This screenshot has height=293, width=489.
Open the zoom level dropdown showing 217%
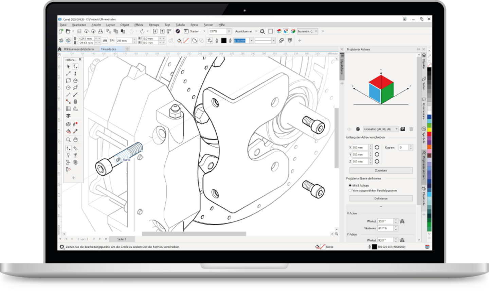(x=229, y=31)
